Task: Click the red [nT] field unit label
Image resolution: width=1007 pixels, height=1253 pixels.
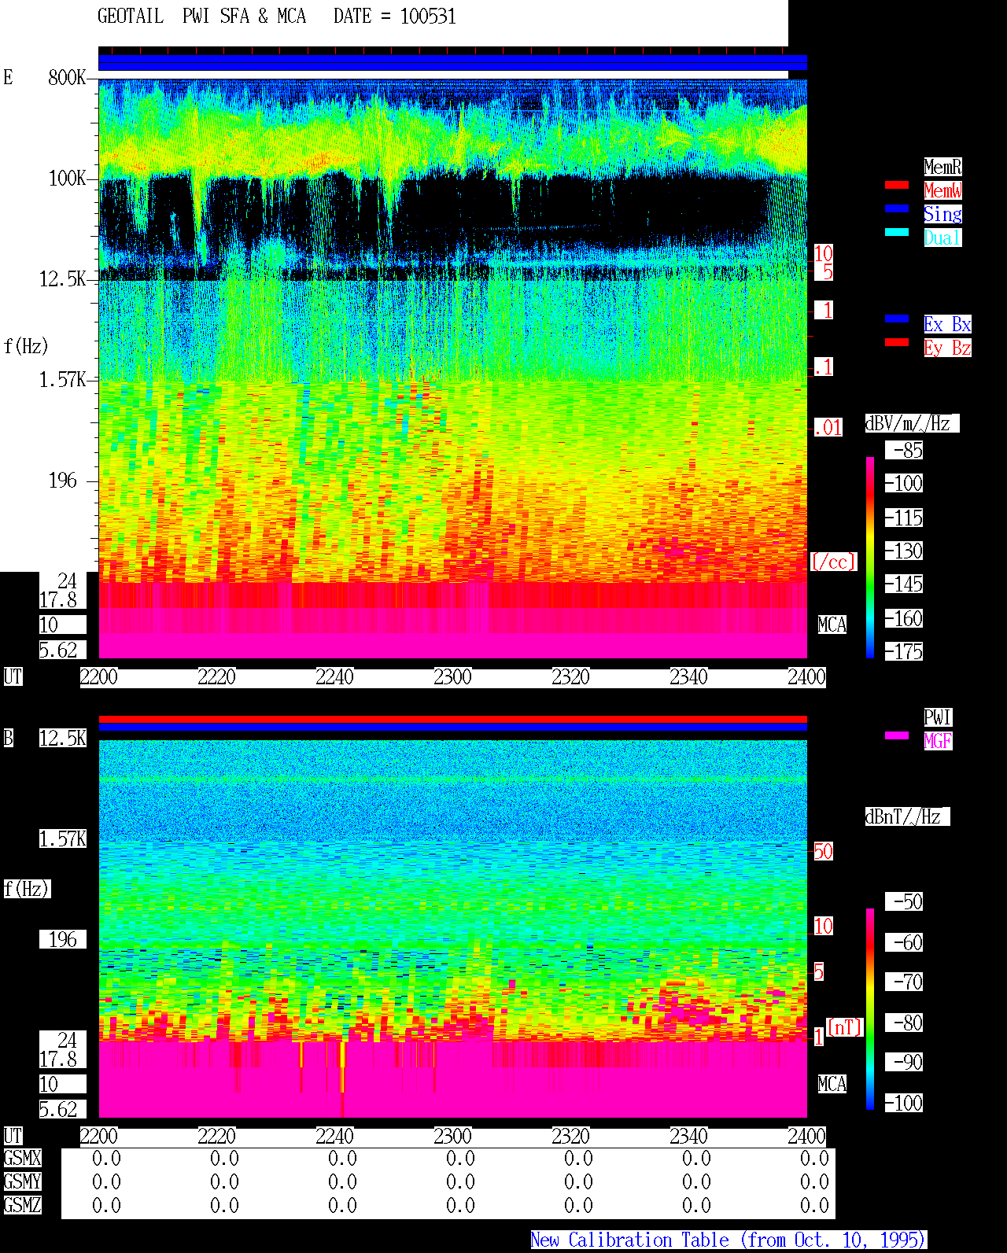Action: pyautogui.click(x=845, y=1027)
